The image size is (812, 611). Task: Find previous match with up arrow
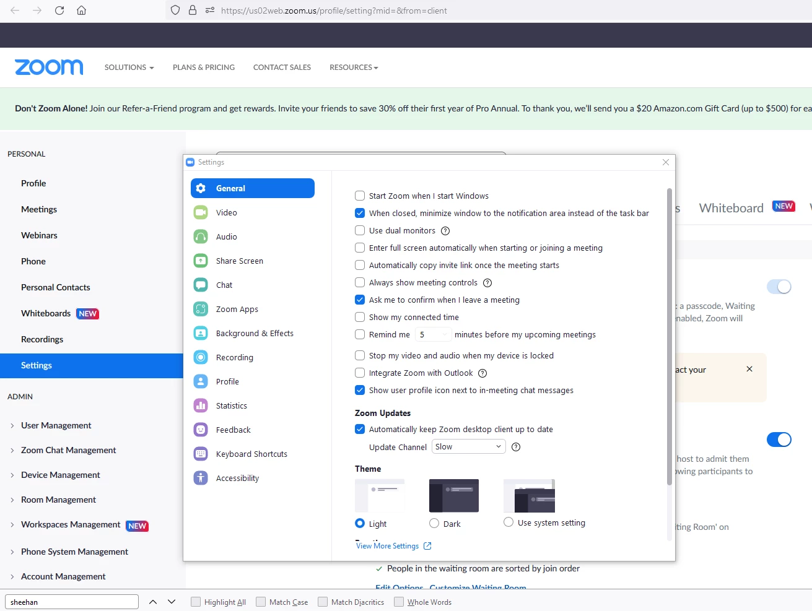click(153, 602)
